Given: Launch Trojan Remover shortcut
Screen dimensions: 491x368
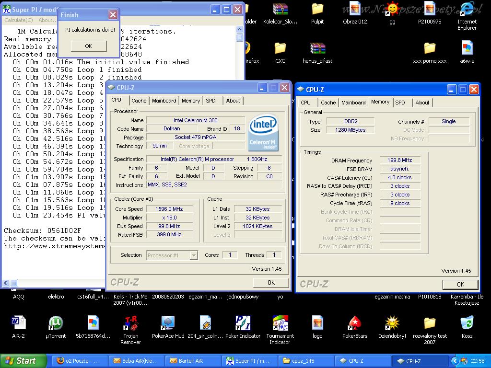Looking at the screenshot, I should click(x=130, y=323).
